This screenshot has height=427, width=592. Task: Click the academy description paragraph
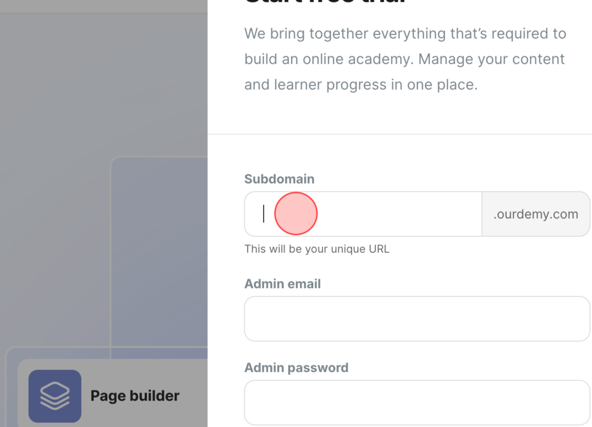point(405,58)
